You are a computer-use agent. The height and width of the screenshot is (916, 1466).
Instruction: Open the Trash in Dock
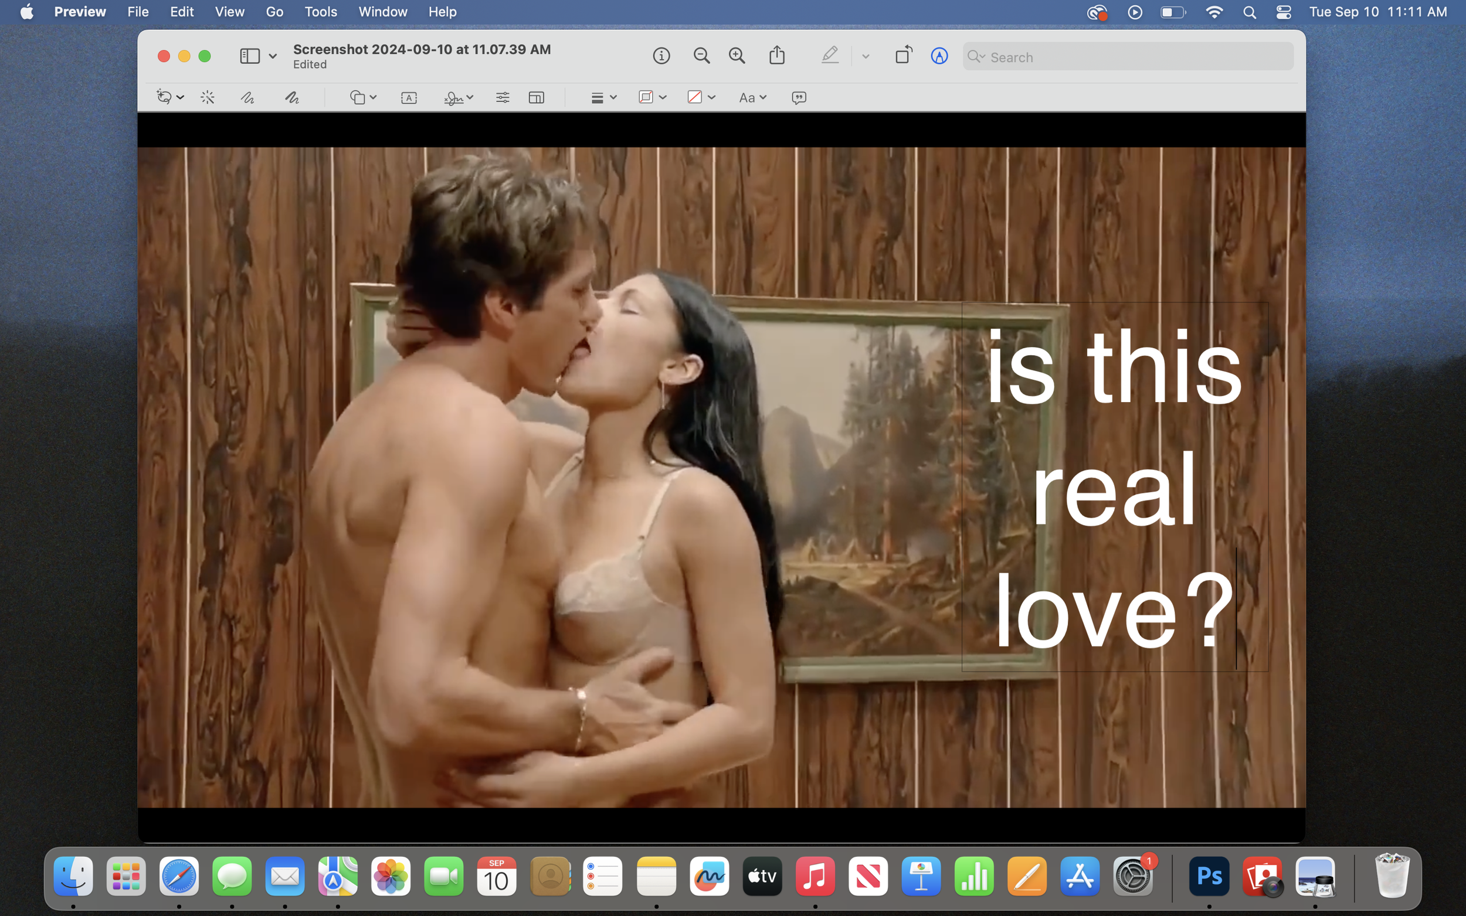coord(1392,876)
